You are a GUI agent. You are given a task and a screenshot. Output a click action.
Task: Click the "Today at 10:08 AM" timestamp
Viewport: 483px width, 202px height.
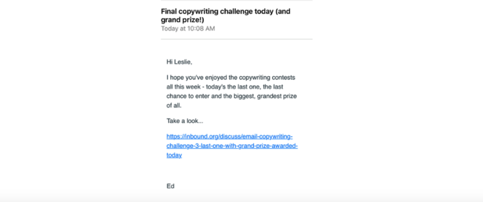(188, 29)
